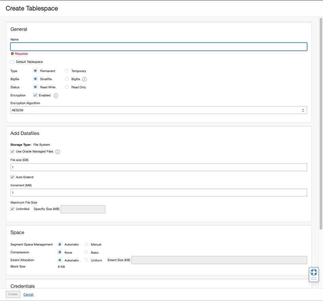
Task: Toggle the Unlimited maximum file size checkbox
Action: (x=13, y=209)
